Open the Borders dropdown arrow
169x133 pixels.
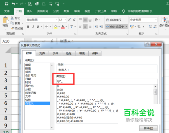pos(50,27)
